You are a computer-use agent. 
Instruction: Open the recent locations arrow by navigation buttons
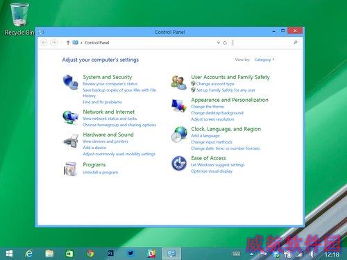pos(61,42)
